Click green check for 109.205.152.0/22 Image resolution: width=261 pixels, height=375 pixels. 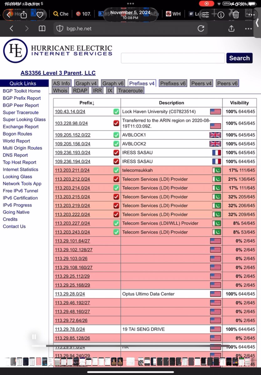[116, 135]
